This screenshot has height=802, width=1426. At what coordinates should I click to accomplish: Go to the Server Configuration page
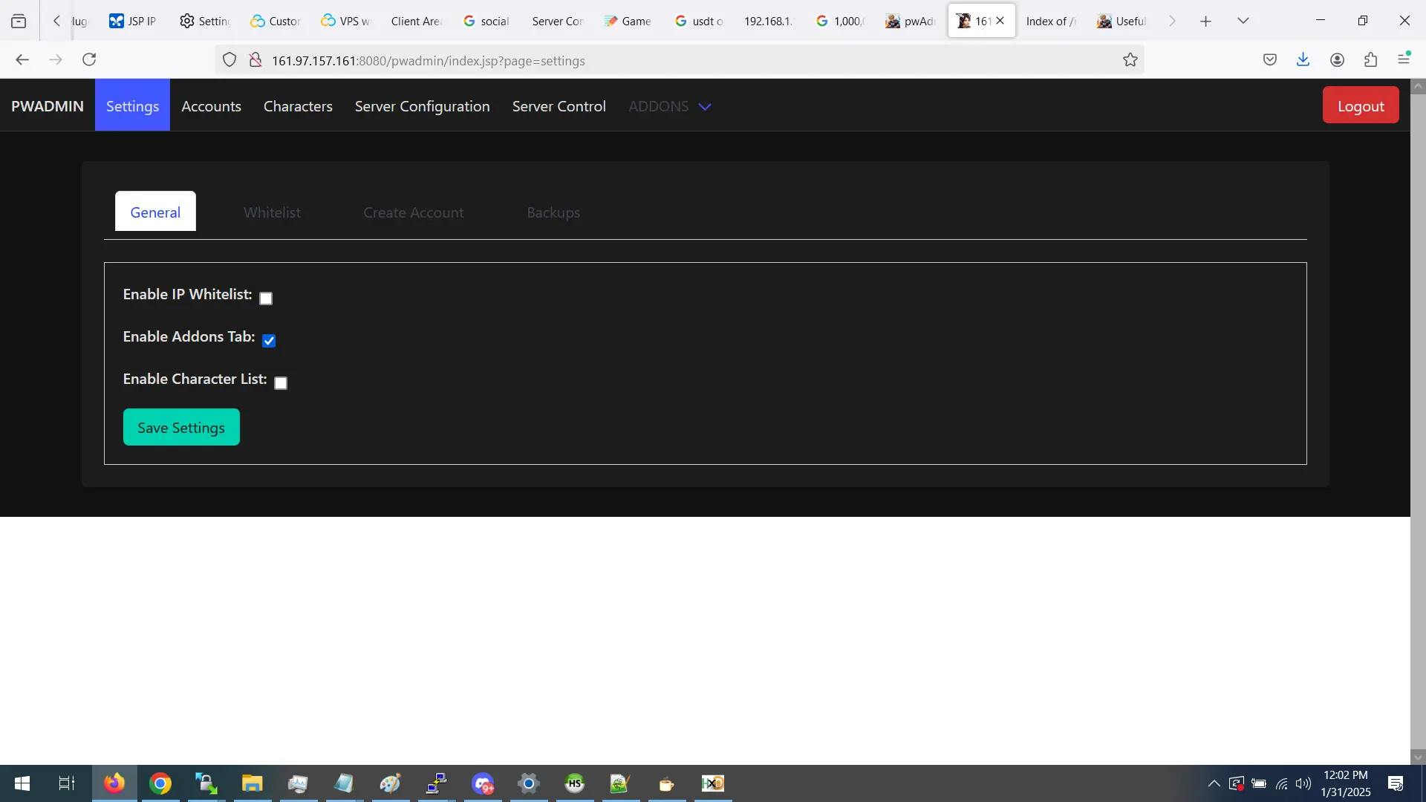tap(422, 106)
